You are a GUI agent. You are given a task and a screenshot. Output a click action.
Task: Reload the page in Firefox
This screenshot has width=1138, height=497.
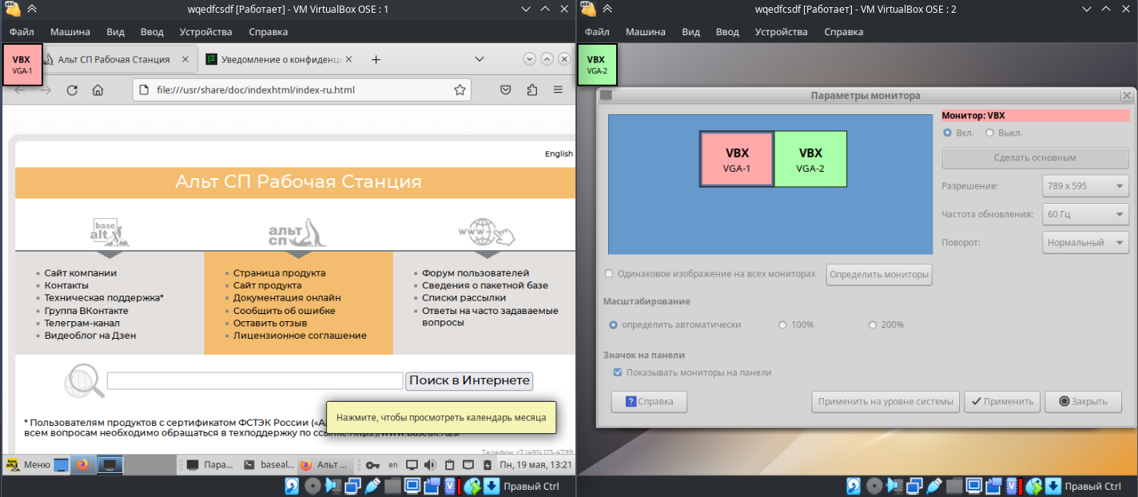pyautogui.click(x=72, y=90)
